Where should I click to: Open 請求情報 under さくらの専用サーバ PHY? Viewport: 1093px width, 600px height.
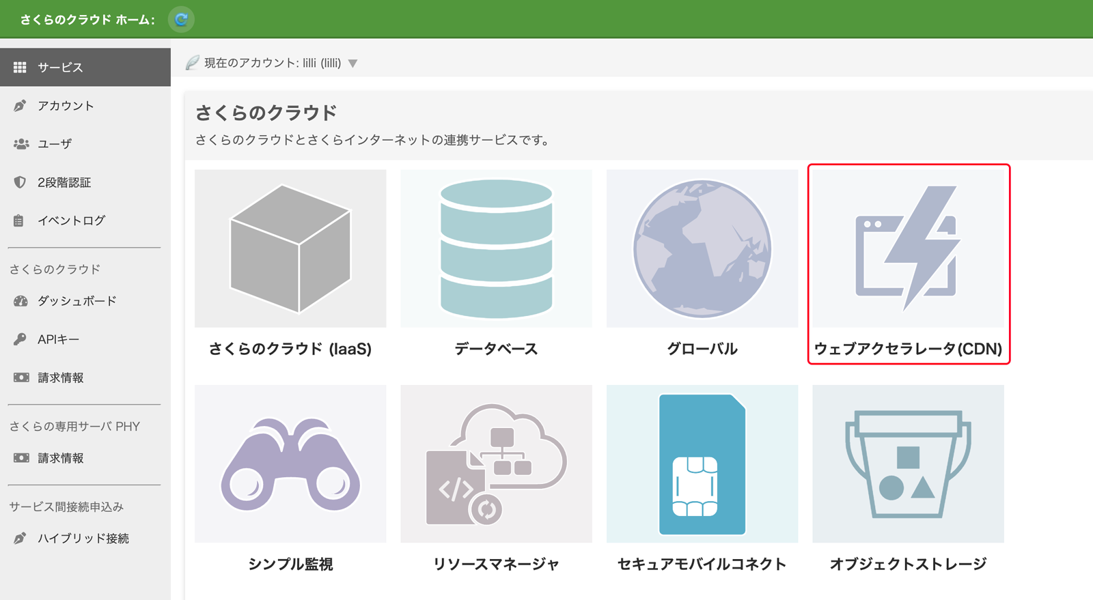point(85,458)
